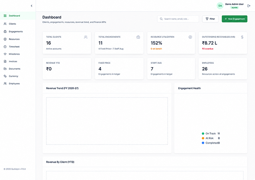The image size is (255, 180).
Task: Click the green On Track legend dot
Action: pyautogui.click(x=203, y=134)
